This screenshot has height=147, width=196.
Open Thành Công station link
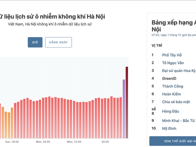[x=172, y=86]
